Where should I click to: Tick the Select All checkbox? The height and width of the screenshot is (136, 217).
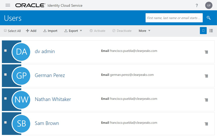5,30
